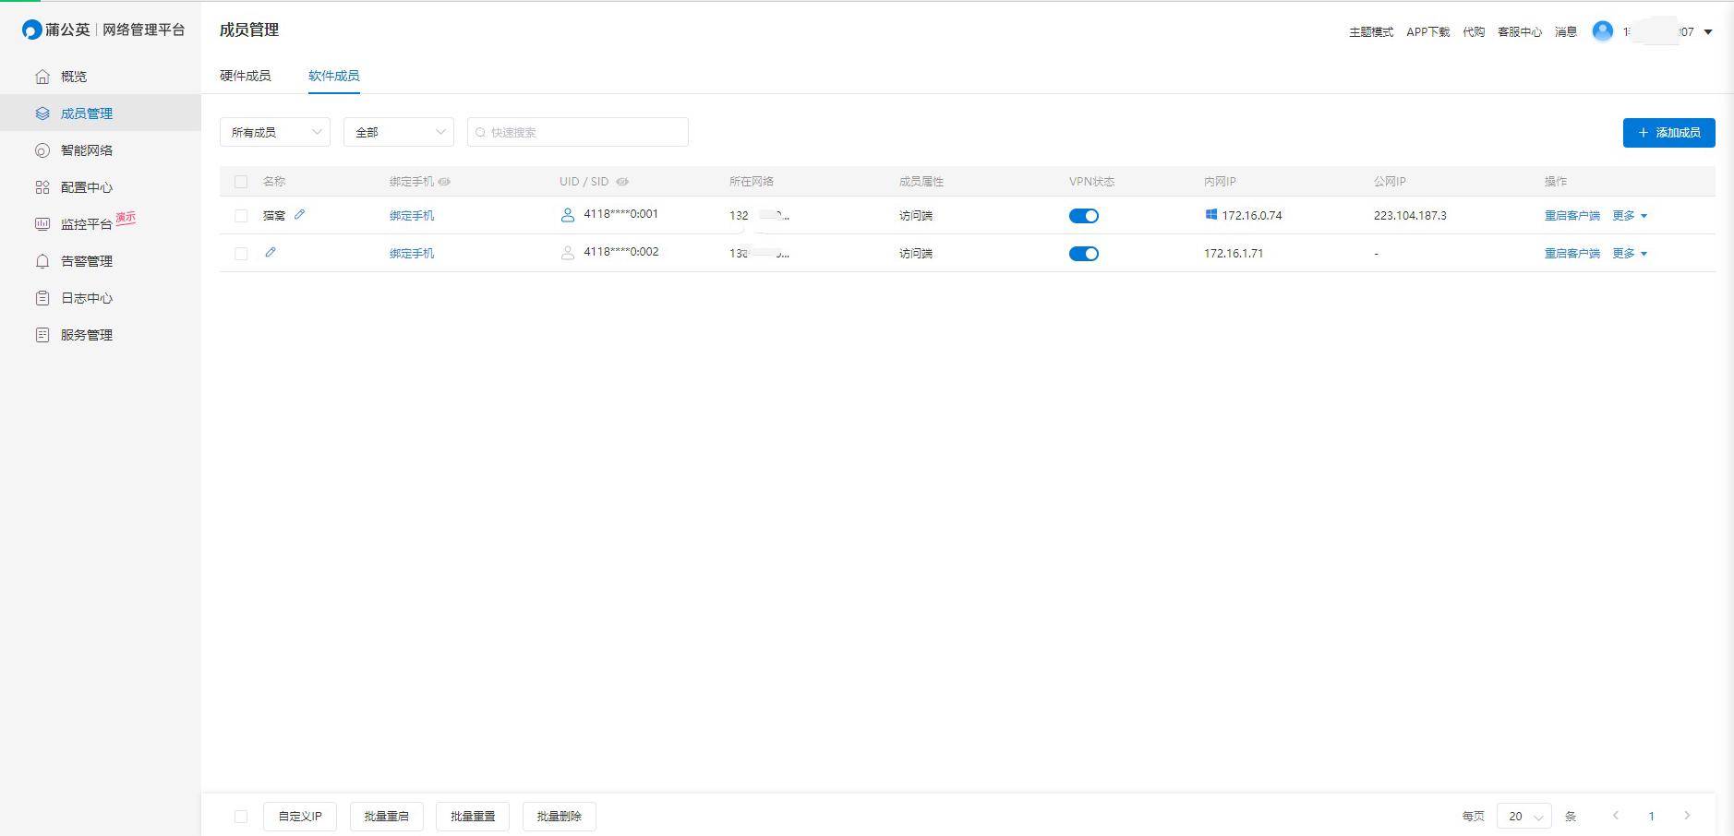Click VPN状态 column header
Image resolution: width=1734 pixels, height=836 pixels.
[1092, 182]
